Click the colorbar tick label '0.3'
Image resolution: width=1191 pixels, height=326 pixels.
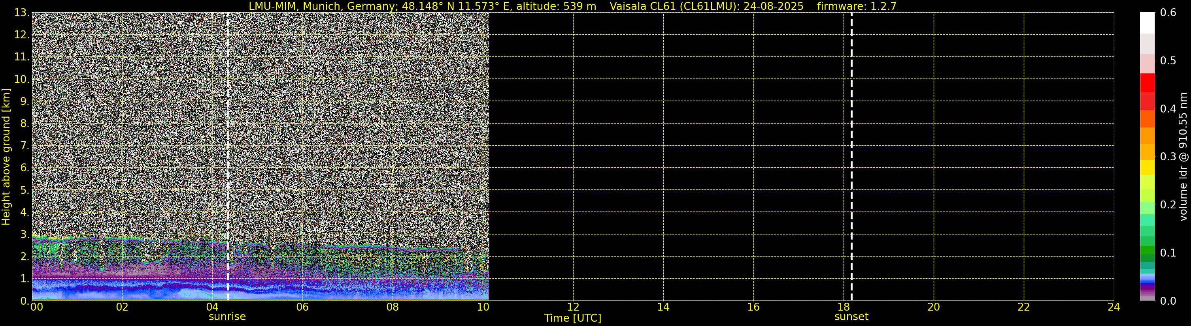1168,157
